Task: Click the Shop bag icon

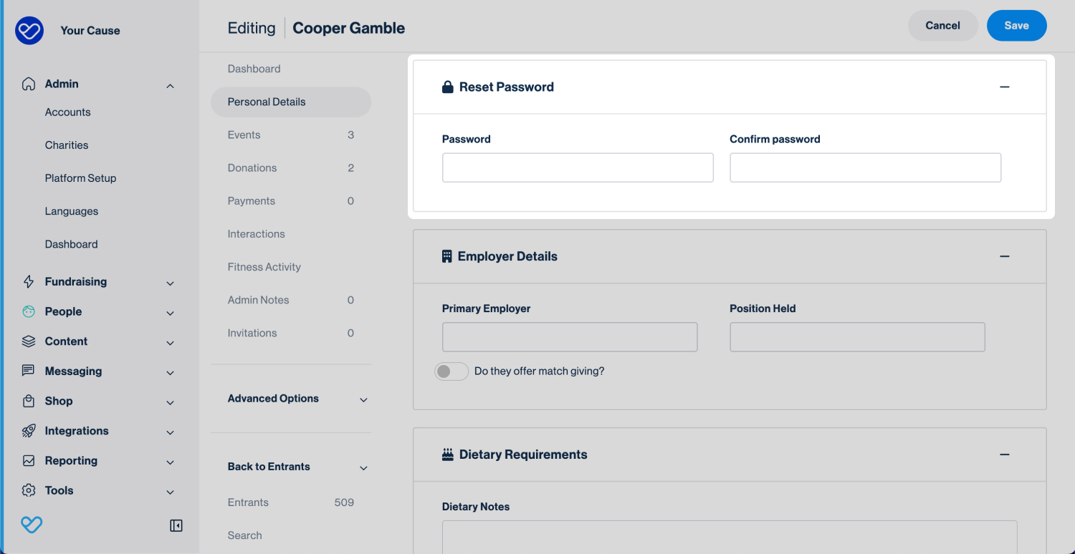Action: point(29,402)
